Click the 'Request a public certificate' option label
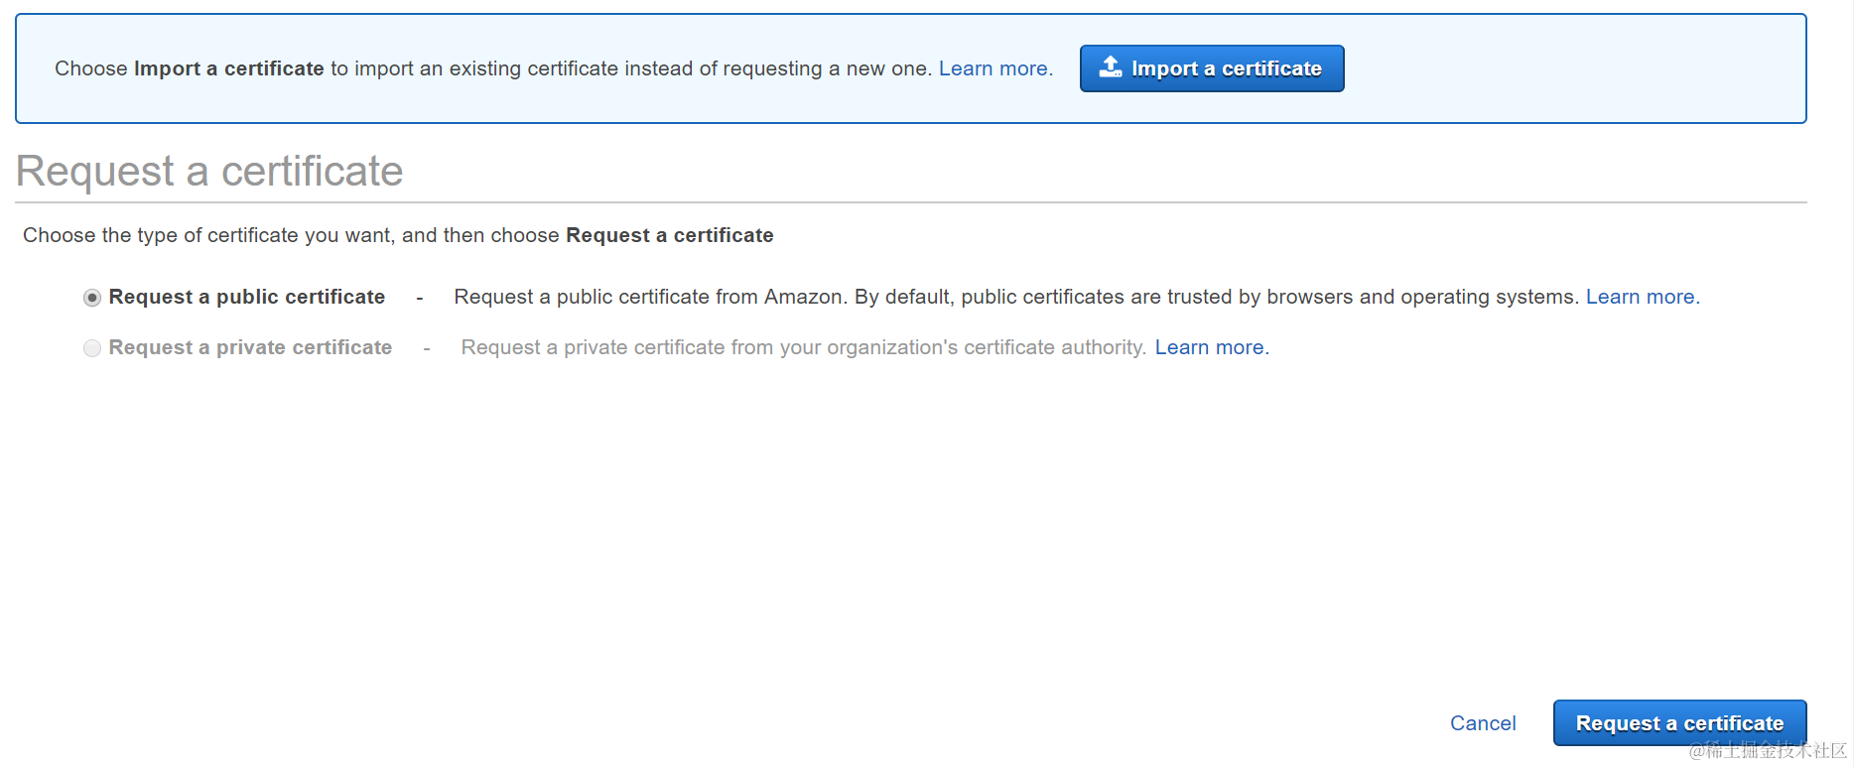This screenshot has height=767, width=1854. tap(246, 297)
